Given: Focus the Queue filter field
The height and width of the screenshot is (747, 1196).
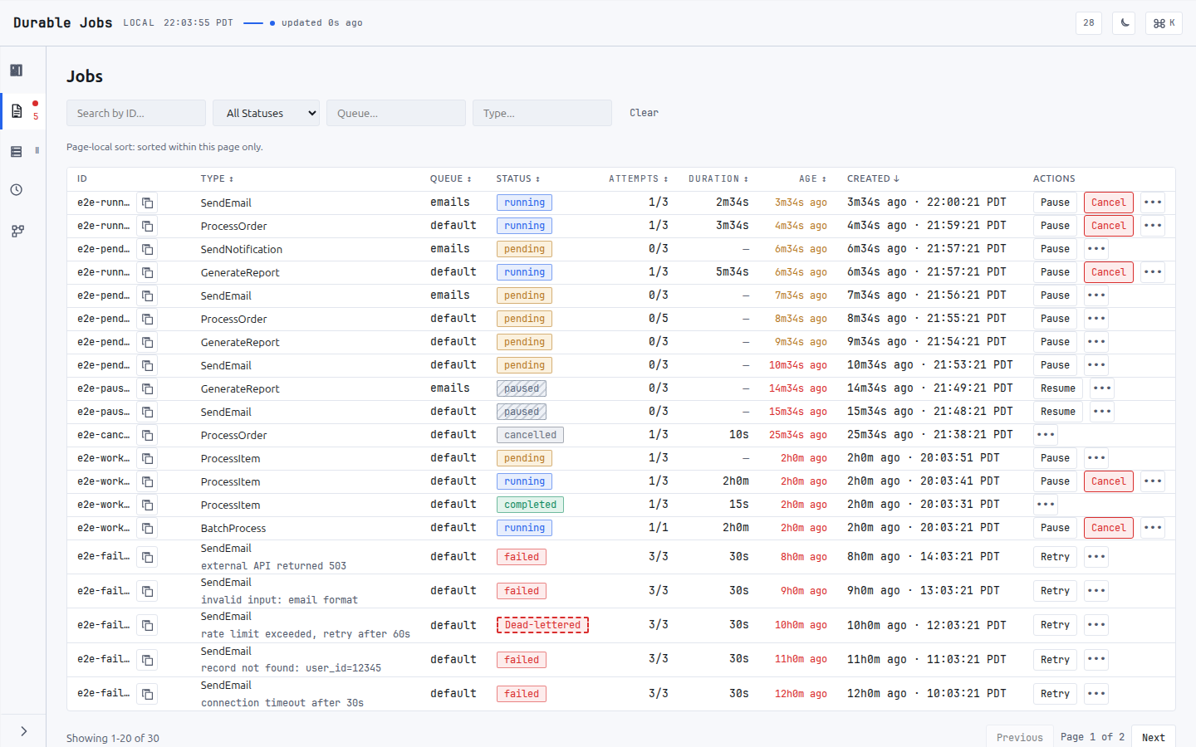Looking at the screenshot, I should (x=396, y=113).
